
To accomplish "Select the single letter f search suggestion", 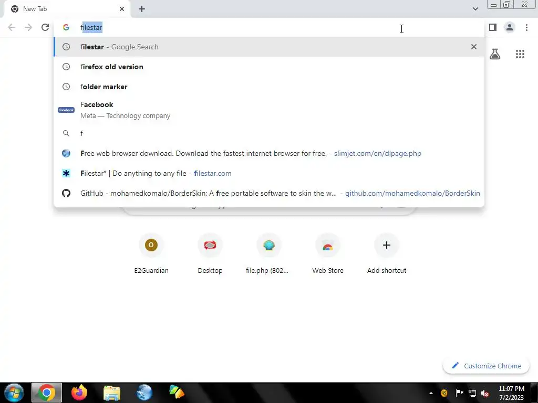I will 269,133.
